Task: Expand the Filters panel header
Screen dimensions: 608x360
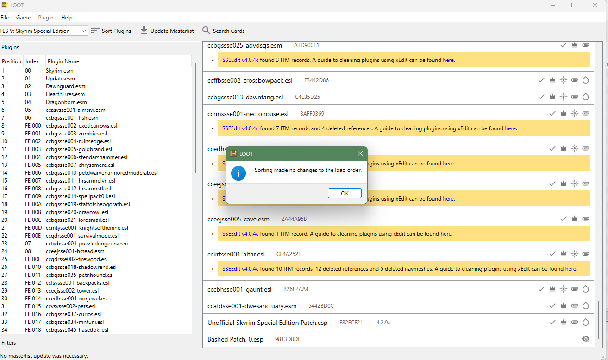Action: pyautogui.click(x=100, y=343)
